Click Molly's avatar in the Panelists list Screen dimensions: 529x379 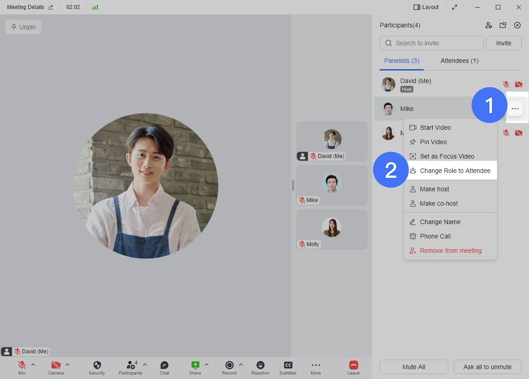388,133
